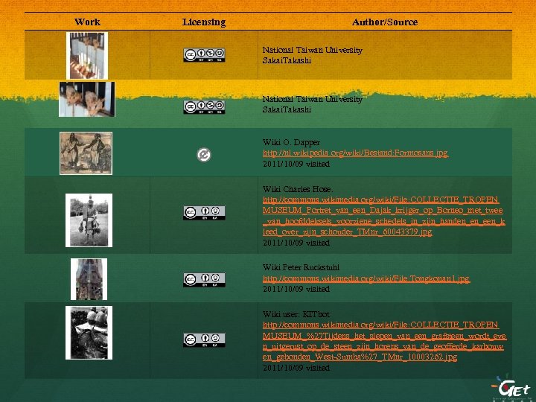Click the visited date under Tongkonan link
The height and width of the screenshot is (402, 536).
tap(296, 289)
